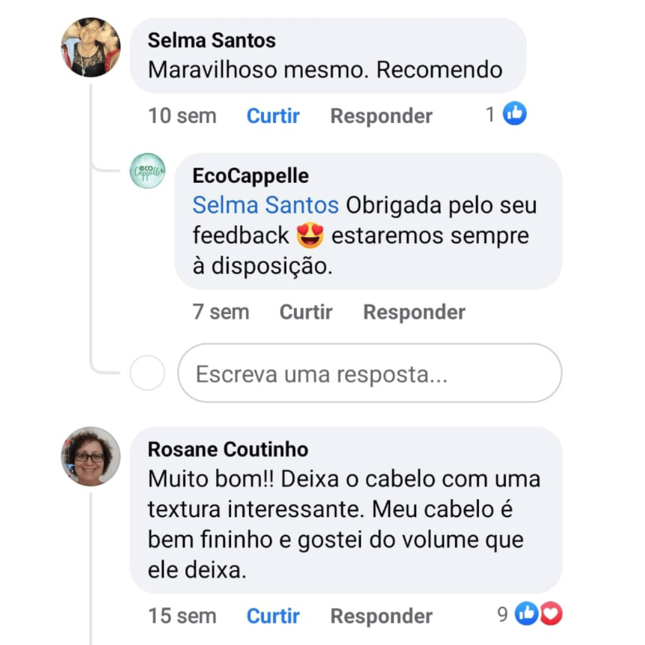
Task: Open Rosane Coutinho commenter name
Action: [x=228, y=449]
